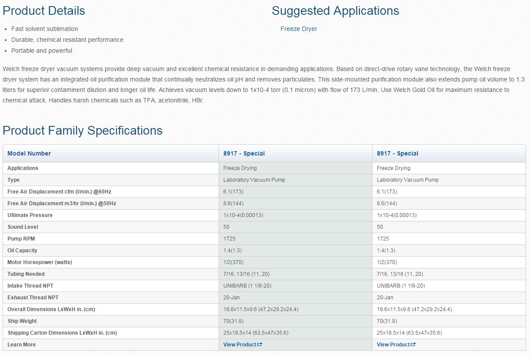
Task: Click 'Laboratory Vacuum Pump' in the rightmost column
Action: coord(408,180)
